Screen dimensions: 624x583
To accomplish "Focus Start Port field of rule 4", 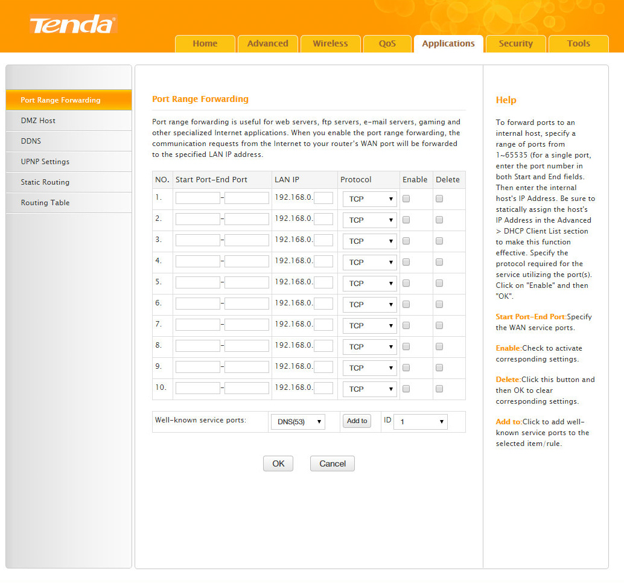I will [198, 261].
